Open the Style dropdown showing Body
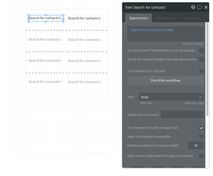Image resolution: width=213 pixels, height=176 pixels. [171, 97]
